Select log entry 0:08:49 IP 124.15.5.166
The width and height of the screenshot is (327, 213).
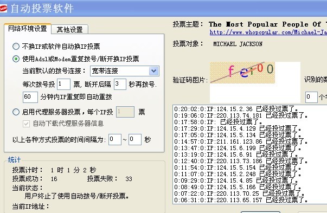click(238, 187)
